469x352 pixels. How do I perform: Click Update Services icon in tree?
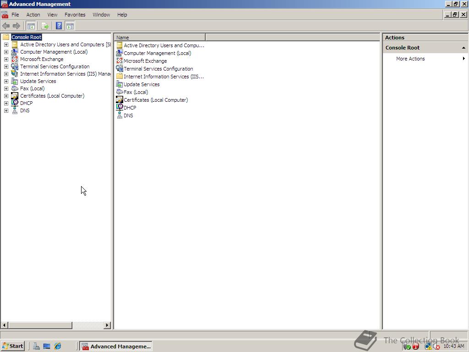15,81
